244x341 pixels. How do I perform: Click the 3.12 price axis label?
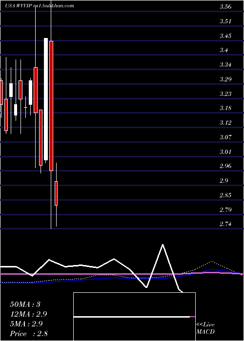coord(225,123)
